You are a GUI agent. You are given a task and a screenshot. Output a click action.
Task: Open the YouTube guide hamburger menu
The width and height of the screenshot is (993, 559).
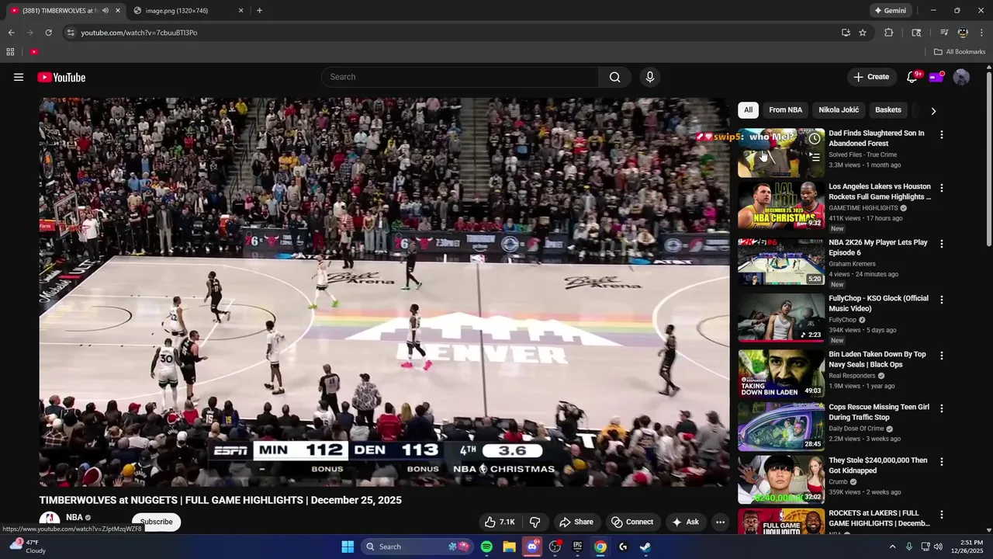point(19,77)
